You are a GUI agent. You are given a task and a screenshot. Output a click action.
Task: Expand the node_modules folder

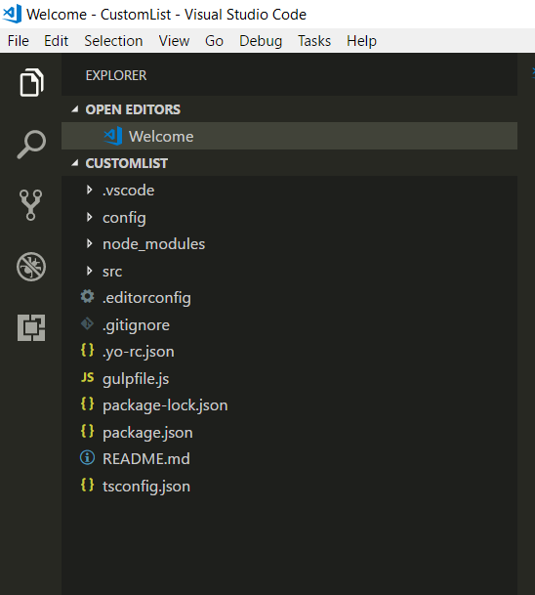pos(90,243)
